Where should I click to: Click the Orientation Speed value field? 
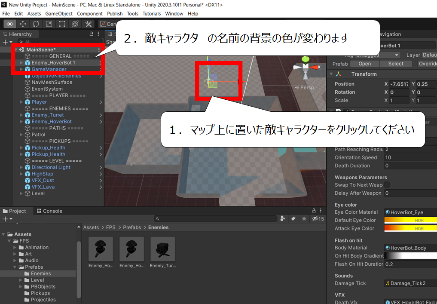point(410,157)
